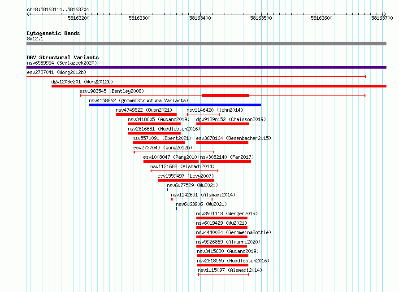Click dgv9189n152 (Chaisson2019) label
Screen dimensions: 399x292
231,119
